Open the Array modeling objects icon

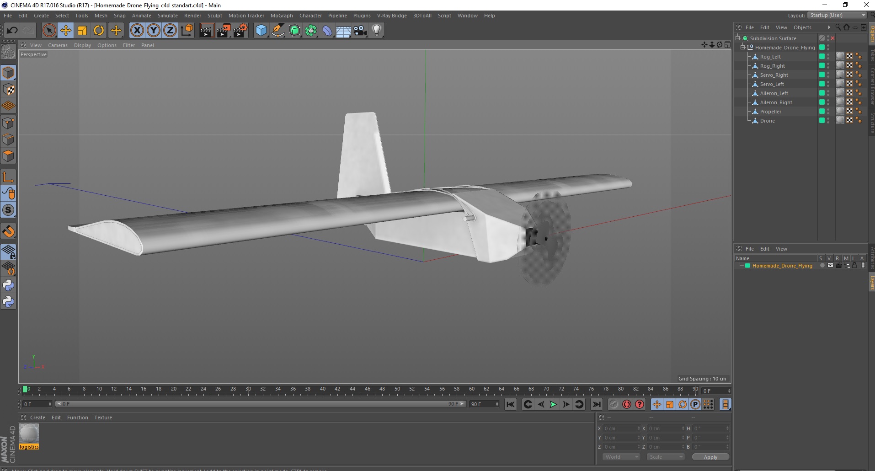coord(311,31)
